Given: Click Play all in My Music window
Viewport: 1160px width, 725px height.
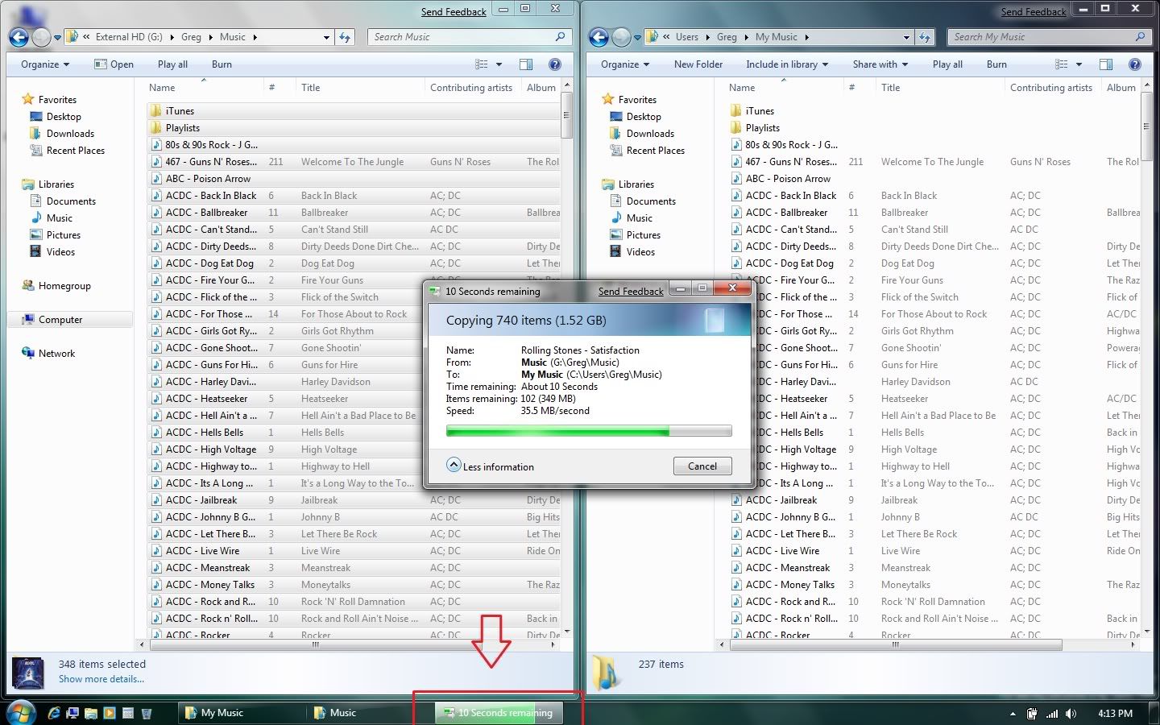Looking at the screenshot, I should (x=947, y=64).
